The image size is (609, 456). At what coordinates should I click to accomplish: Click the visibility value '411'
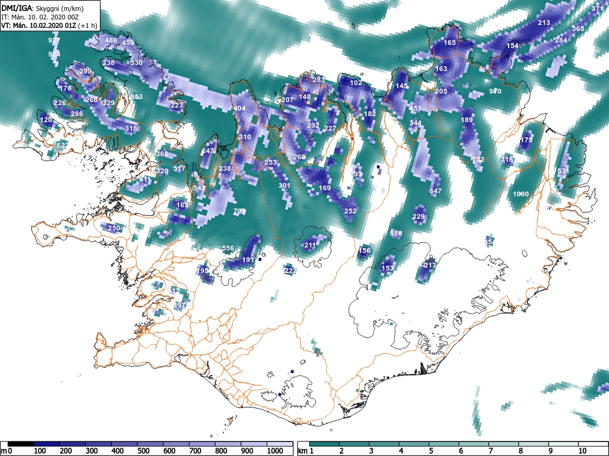pyautogui.click(x=144, y=179)
